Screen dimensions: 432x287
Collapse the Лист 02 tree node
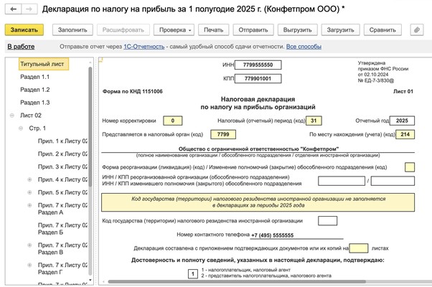tap(11, 116)
